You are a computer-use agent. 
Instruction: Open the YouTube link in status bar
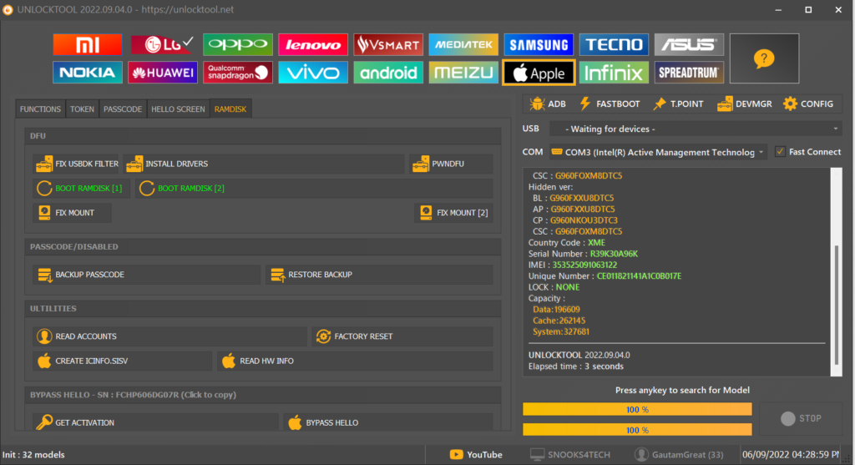click(x=476, y=455)
